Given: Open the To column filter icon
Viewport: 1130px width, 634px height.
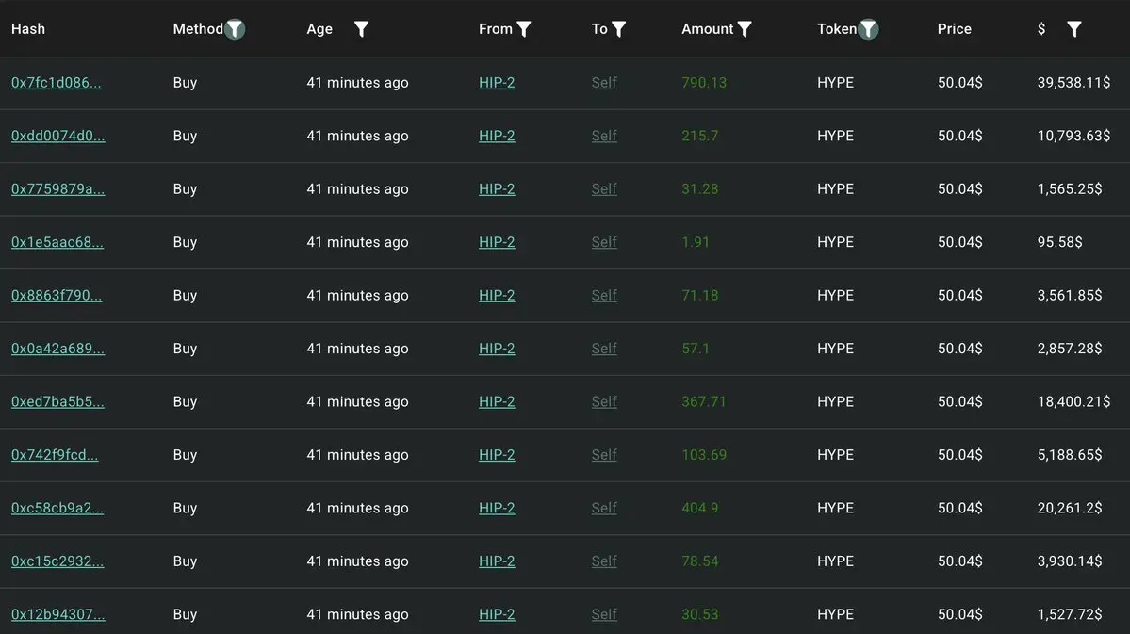Looking at the screenshot, I should click(618, 29).
